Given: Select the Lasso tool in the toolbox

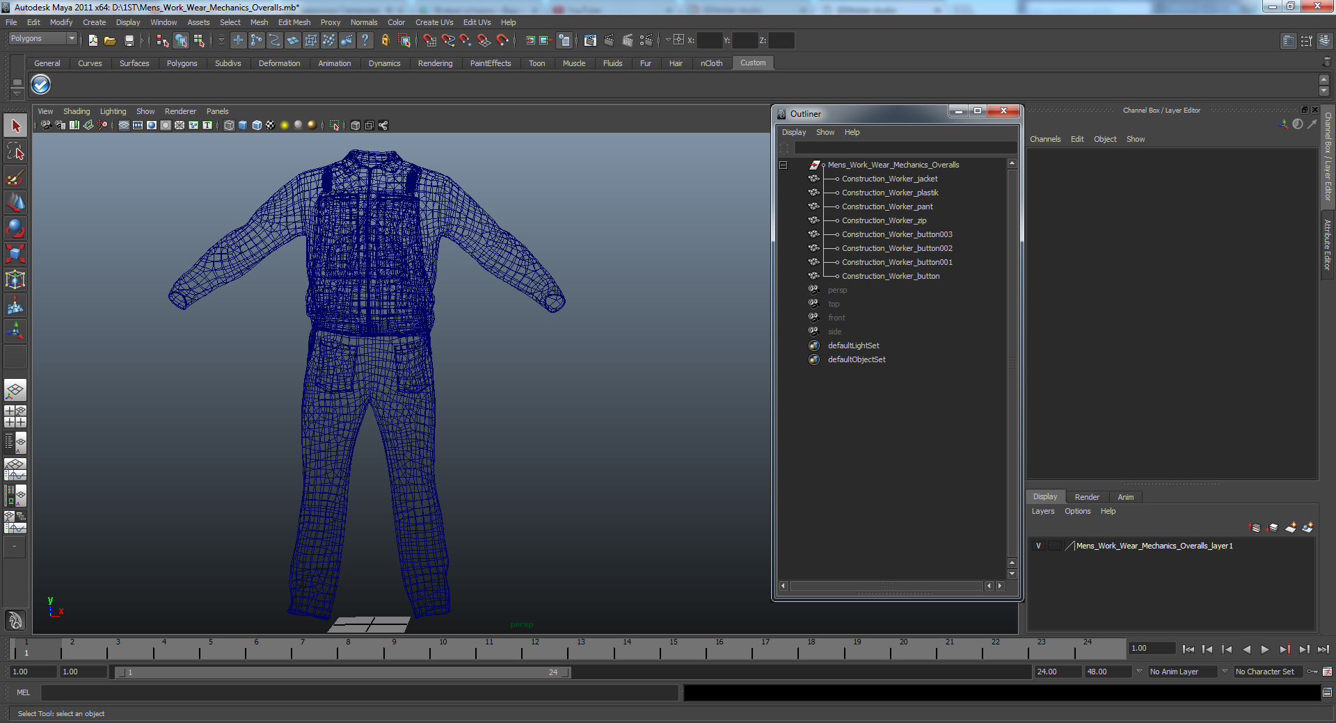Looking at the screenshot, I should coord(15,152).
